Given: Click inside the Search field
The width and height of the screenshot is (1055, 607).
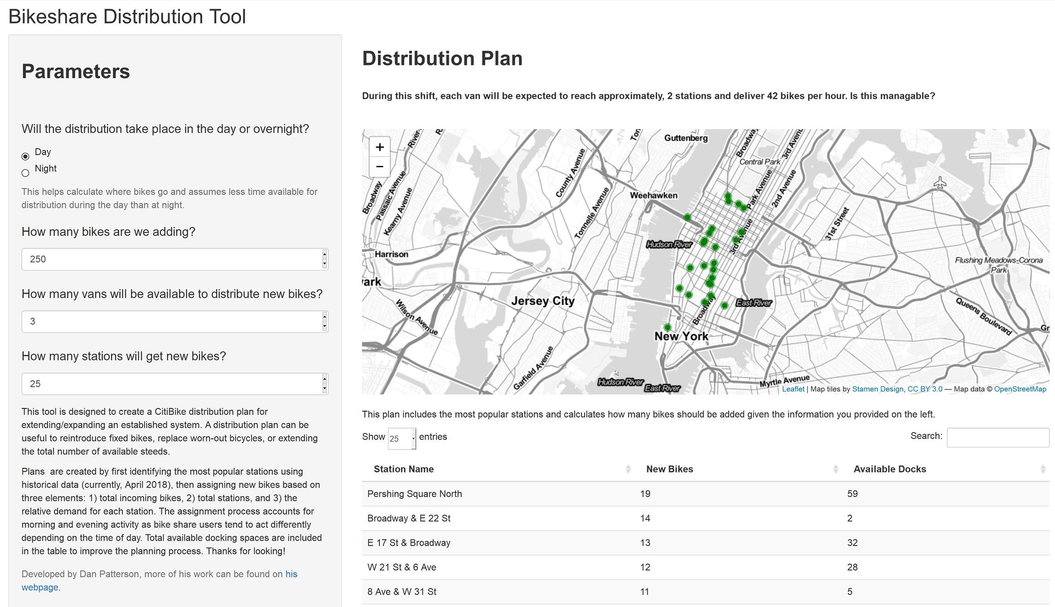Looking at the screenshot, I should pyautogui.click(x=998, y=437).
